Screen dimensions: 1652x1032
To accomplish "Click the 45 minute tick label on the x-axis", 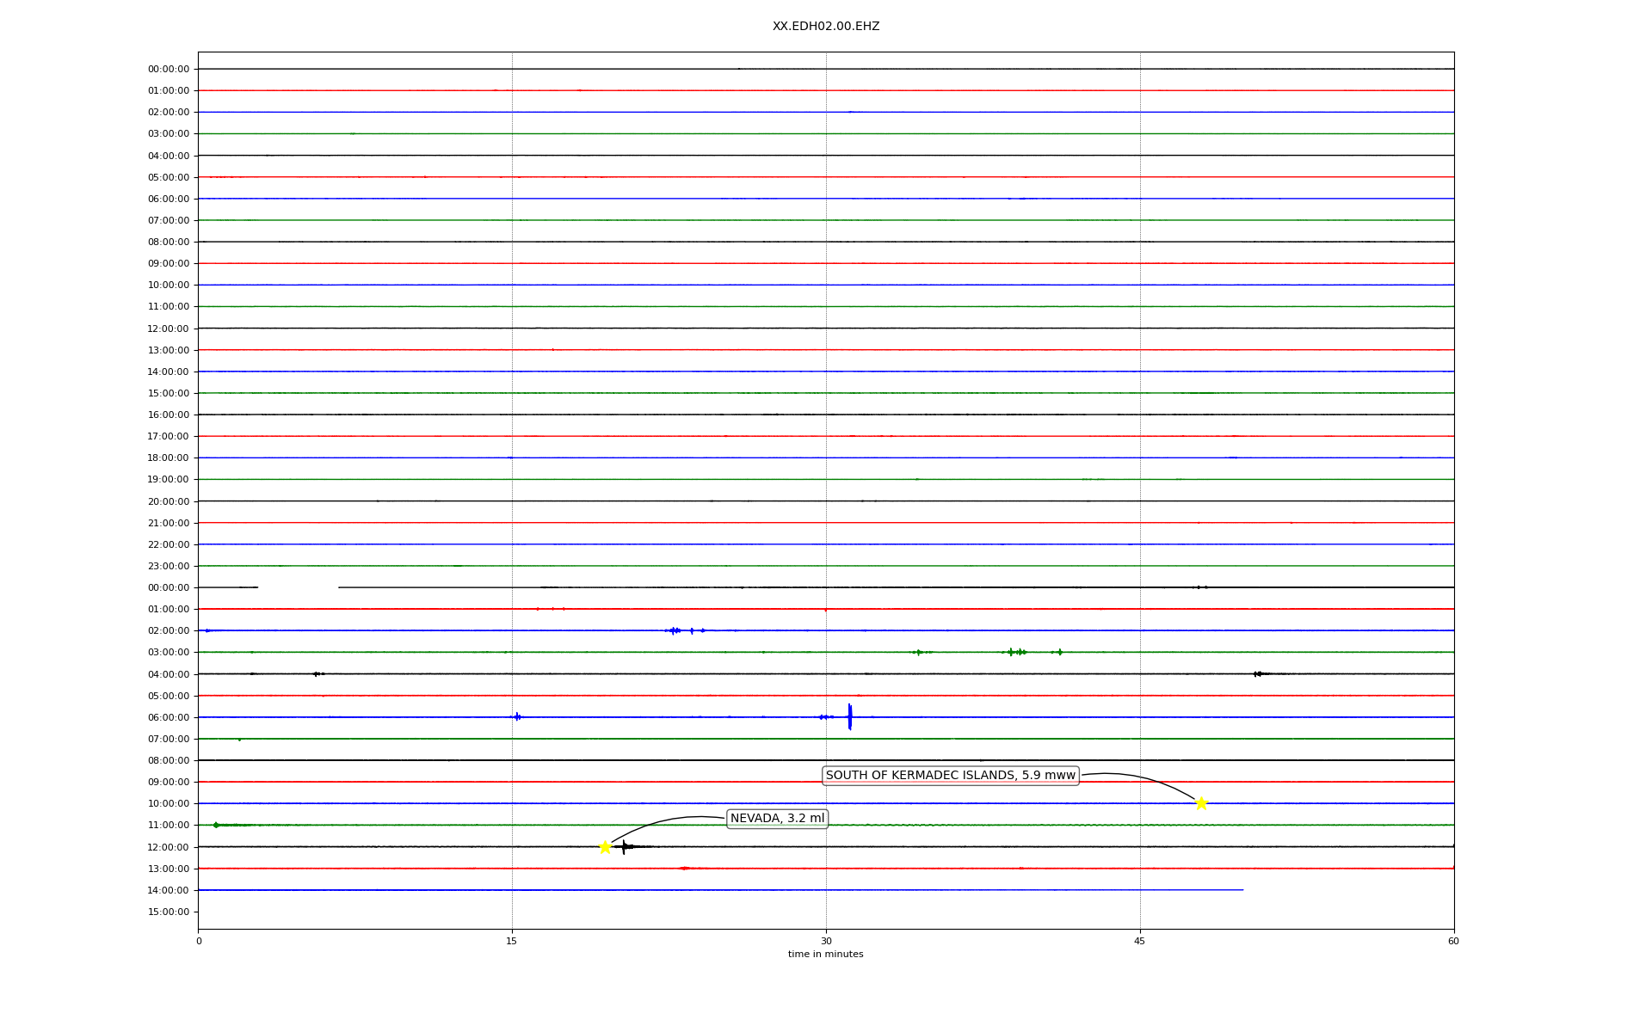I will (x=1139, y=941).
